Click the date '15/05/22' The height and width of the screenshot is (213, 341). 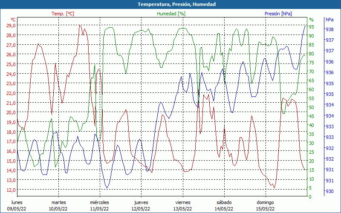(x=265, y=209)
